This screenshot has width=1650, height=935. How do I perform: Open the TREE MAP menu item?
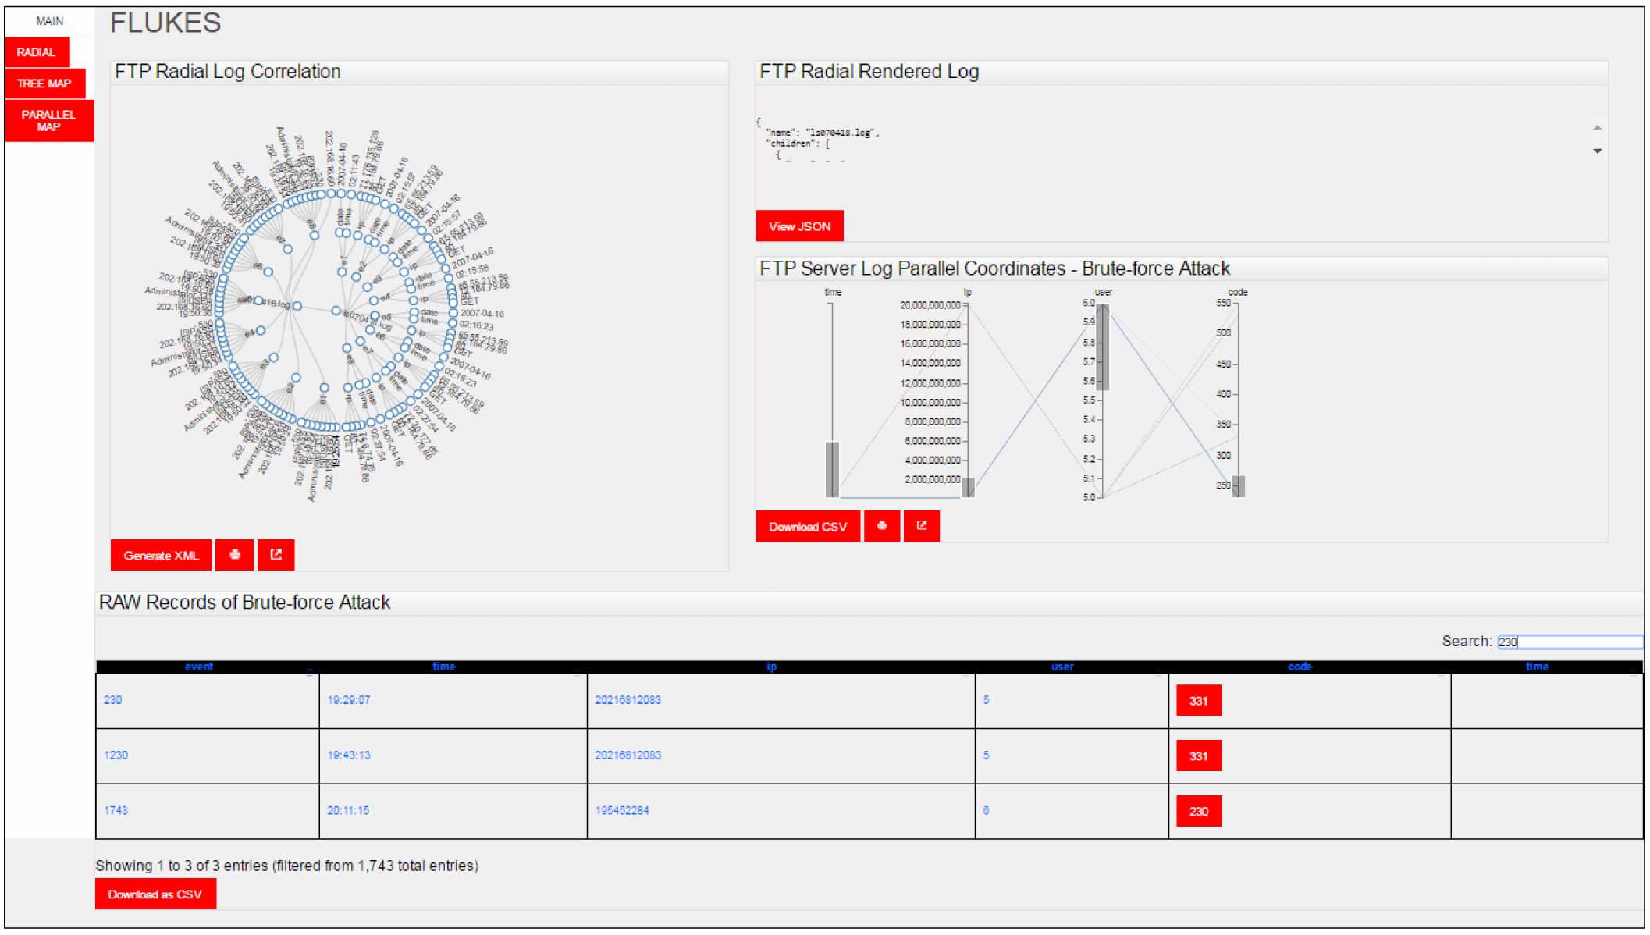pyautogui.click(x=44, y=84)
